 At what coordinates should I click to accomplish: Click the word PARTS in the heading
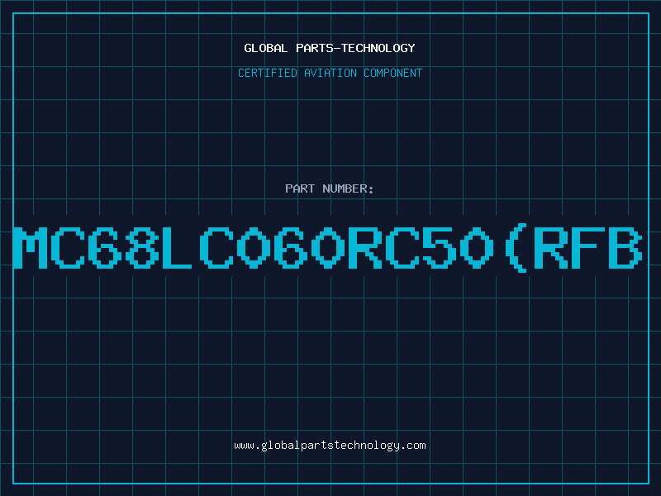314,48
